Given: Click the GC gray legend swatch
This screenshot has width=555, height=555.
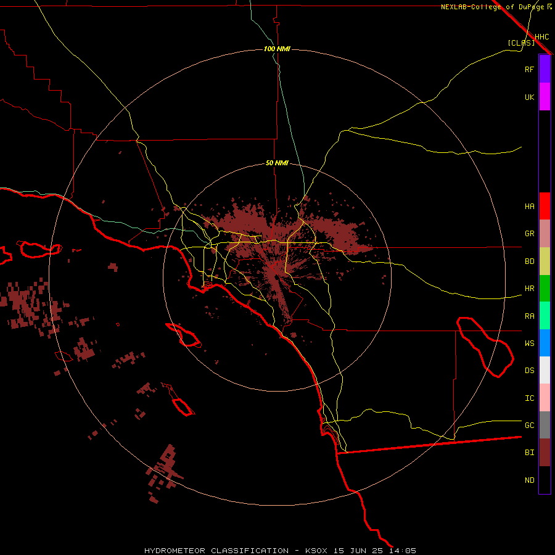Looking at the screenshot, I should click(545, 425).
